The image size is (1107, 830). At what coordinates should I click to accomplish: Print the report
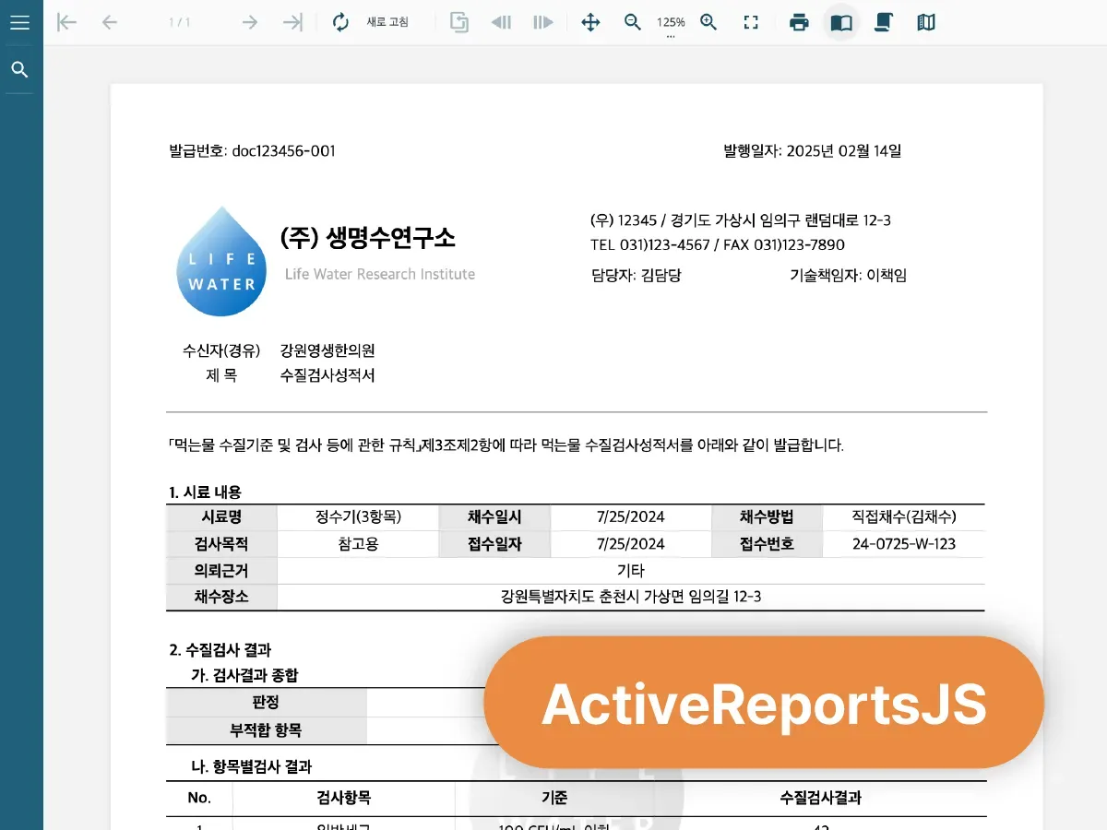point(799,22)
